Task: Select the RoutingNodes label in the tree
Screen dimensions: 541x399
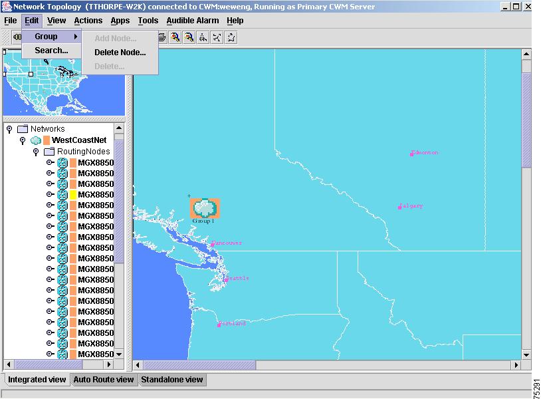Action: (x=84, y=152)
